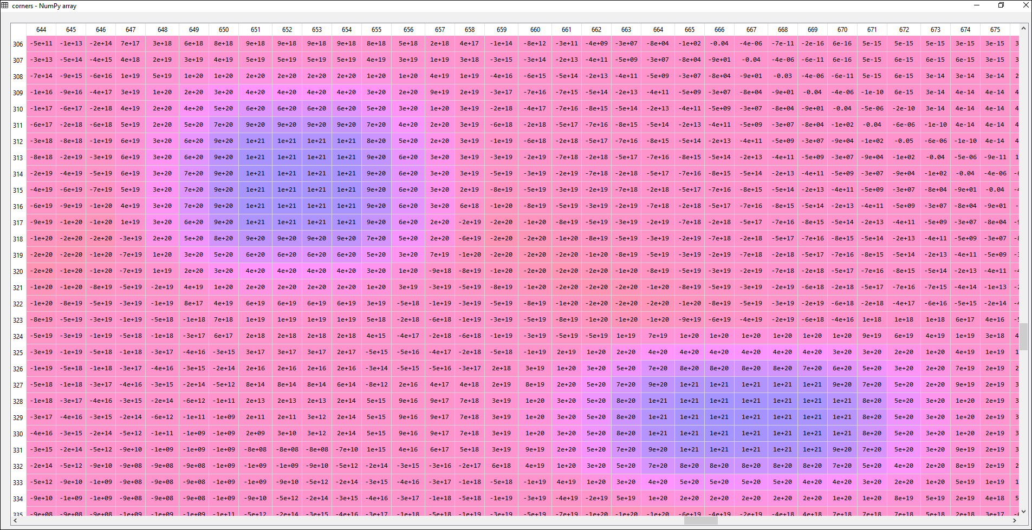Select cell 1e+21 at row 314, column 652

[287, 173]
